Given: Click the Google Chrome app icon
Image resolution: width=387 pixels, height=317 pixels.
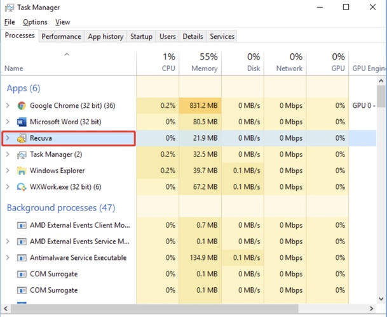Looking at the screenshot, I should pyautogui.click(x=22, y=106).
